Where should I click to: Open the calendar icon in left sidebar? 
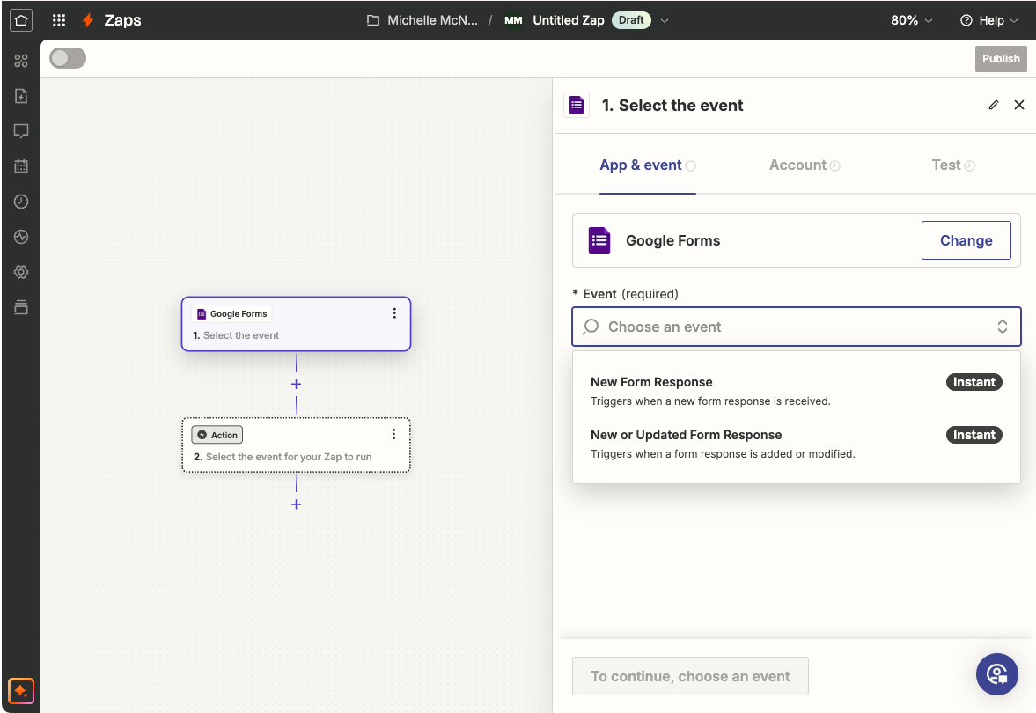(x=21, y=165)
